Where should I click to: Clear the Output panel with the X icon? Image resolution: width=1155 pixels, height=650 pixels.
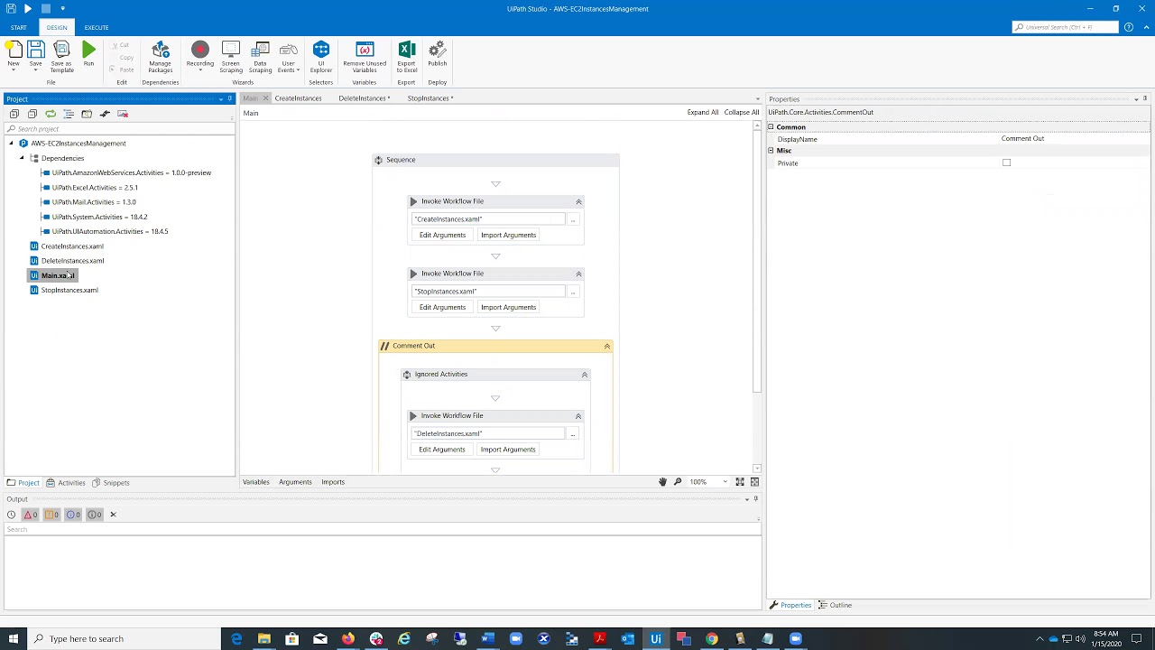[113, 515]
